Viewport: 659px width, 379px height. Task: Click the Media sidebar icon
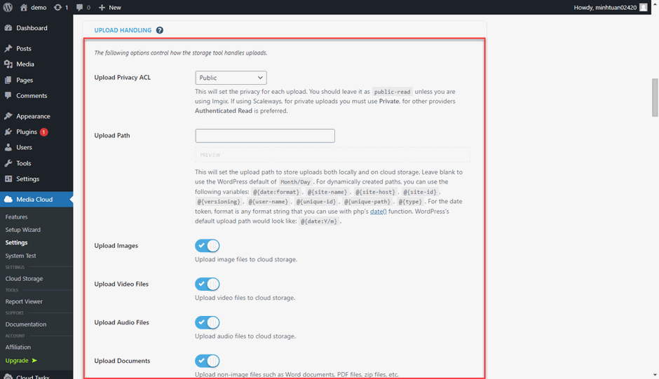coord(8,64)
